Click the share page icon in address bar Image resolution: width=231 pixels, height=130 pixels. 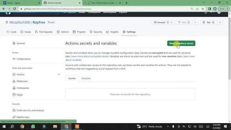197,9
